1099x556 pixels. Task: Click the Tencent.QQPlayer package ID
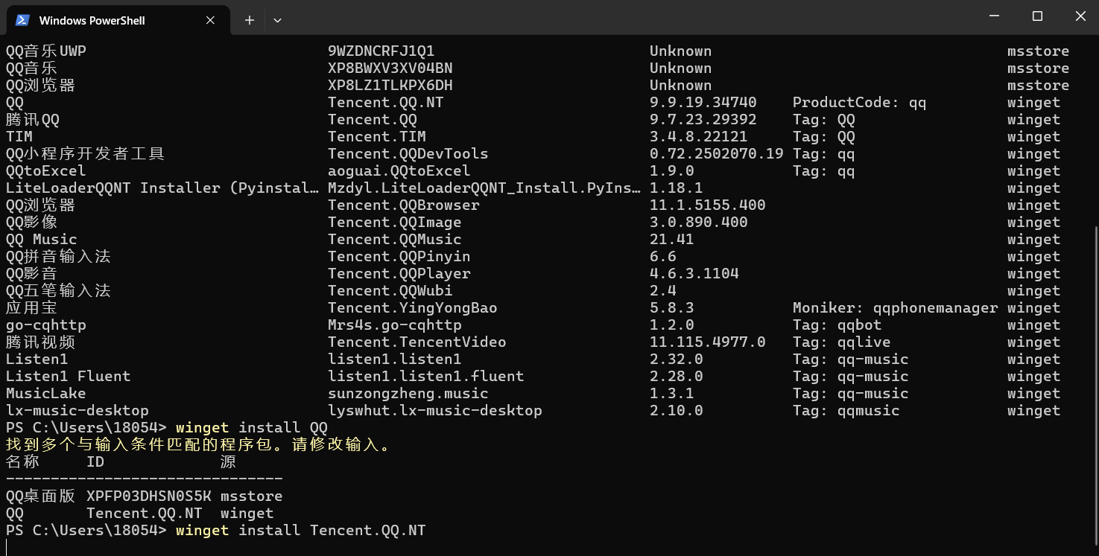[399, 274]
